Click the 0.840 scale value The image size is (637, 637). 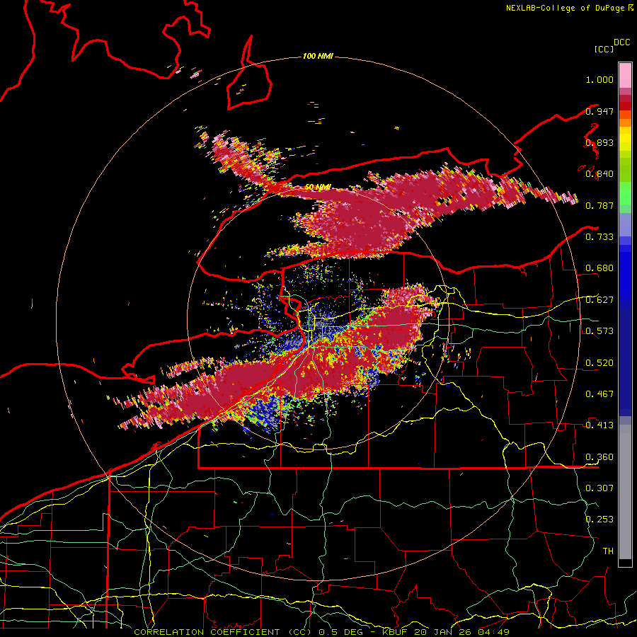(x=599, y=174)
